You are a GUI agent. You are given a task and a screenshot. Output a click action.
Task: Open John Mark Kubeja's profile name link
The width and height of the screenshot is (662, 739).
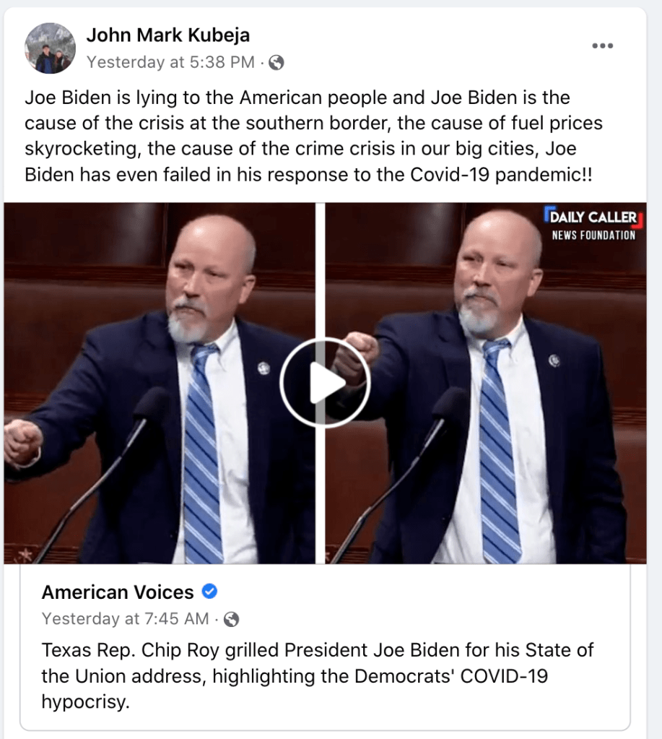167,35
